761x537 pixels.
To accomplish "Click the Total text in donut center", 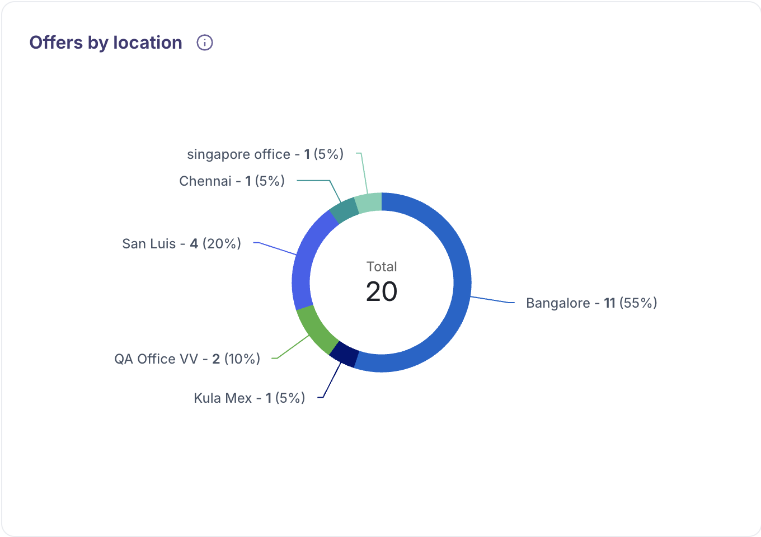I will [382, 267].
